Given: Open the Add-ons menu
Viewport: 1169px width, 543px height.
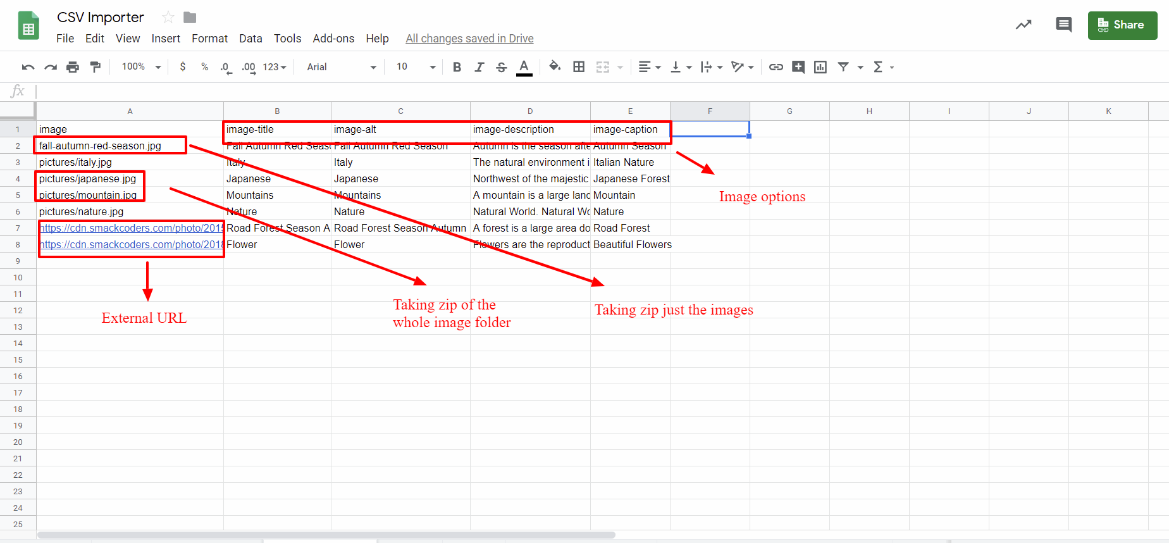Looking at the screenshot, I should click(x=333, y=39).
